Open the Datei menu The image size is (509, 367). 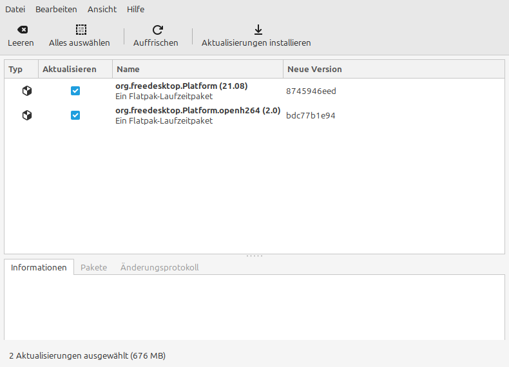(15, 10)
